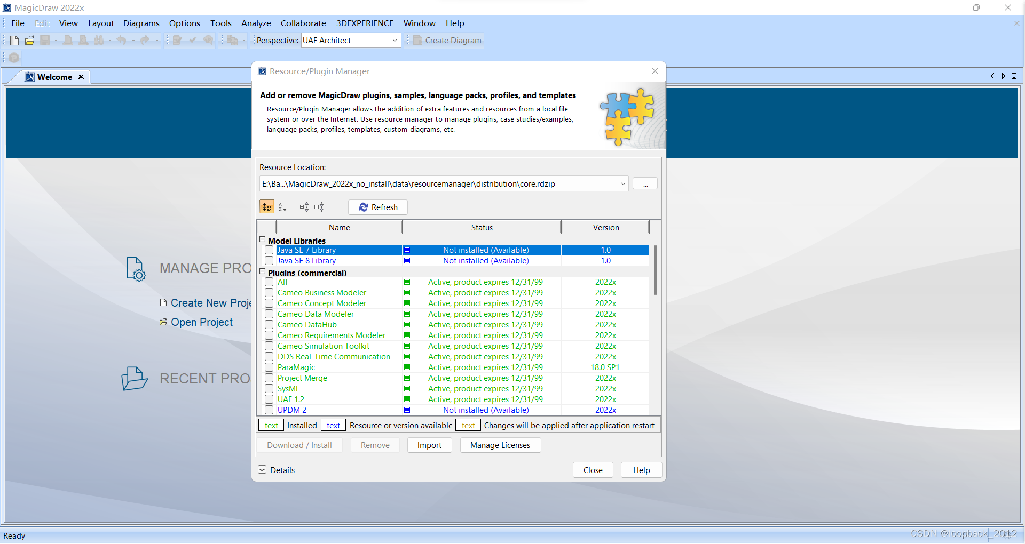Check the UPDM 2 checkbox
Screen dimensions: 1025x544
coord(269,410)
